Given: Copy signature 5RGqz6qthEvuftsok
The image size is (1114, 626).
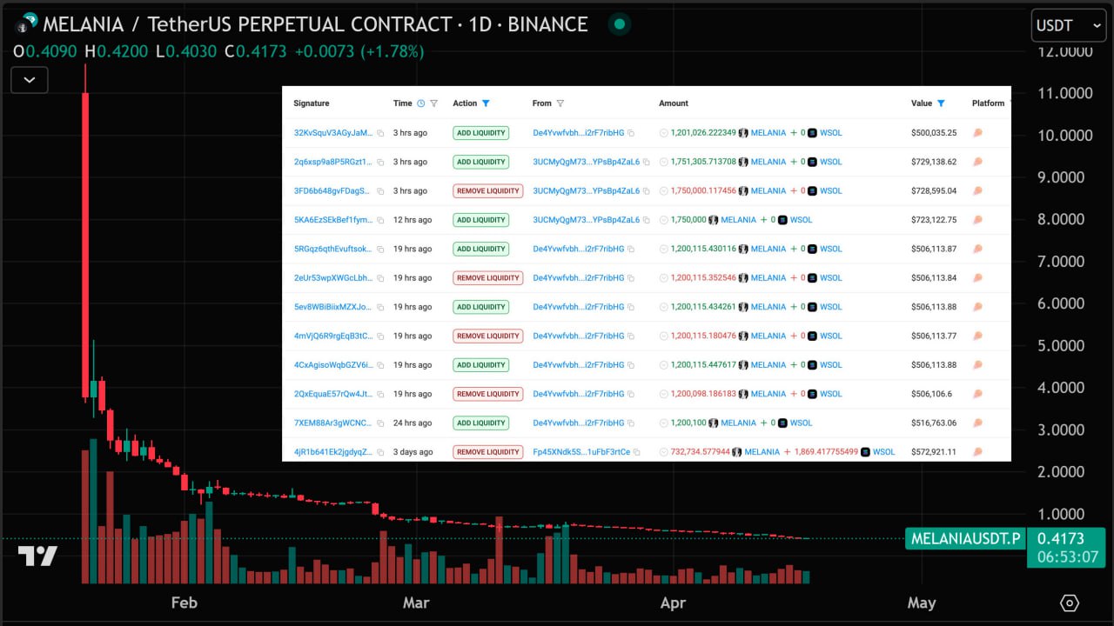Looking at the screenshot, I should 380,249.
